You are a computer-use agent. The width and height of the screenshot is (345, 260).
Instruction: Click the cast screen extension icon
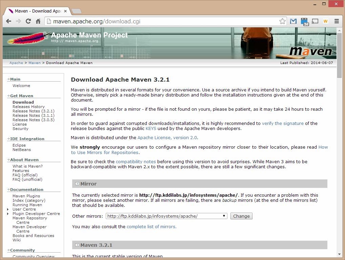click(315, 21)
